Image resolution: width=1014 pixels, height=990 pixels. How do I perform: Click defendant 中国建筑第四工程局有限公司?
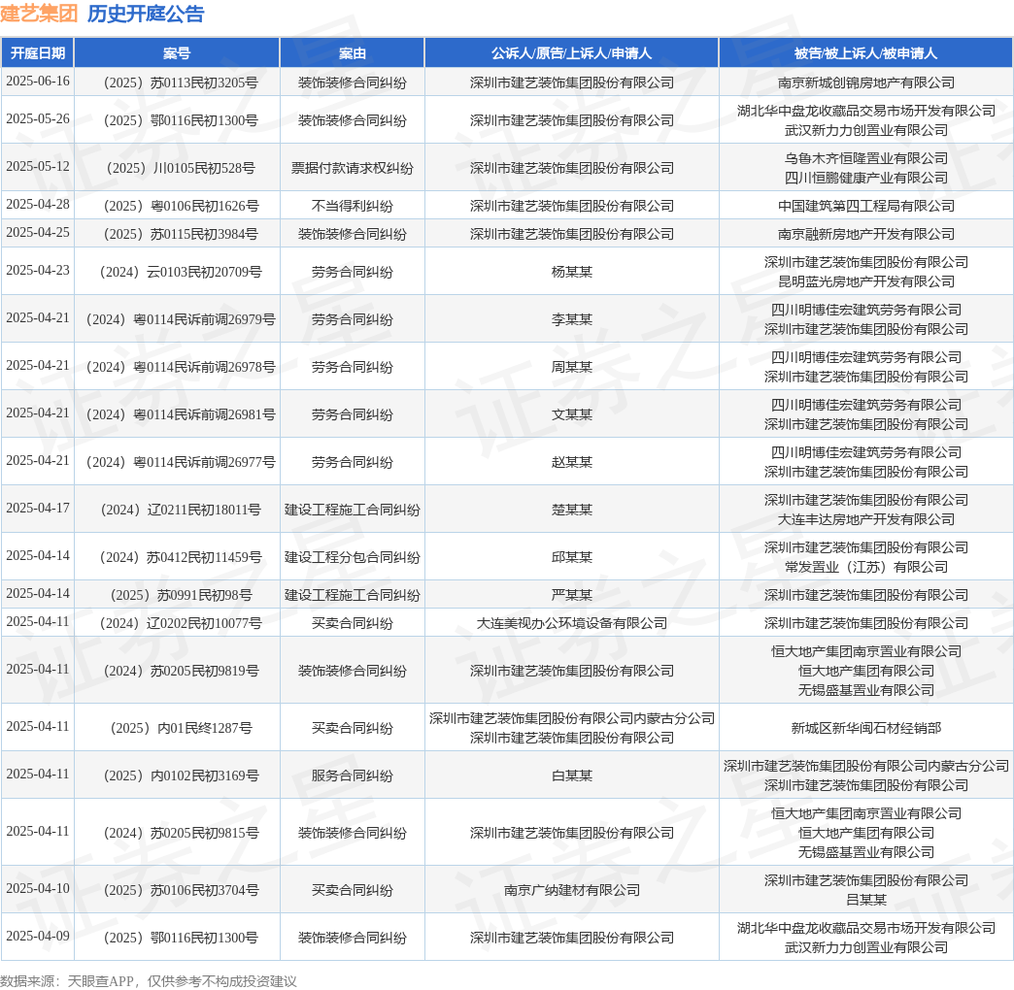[866, 206]
